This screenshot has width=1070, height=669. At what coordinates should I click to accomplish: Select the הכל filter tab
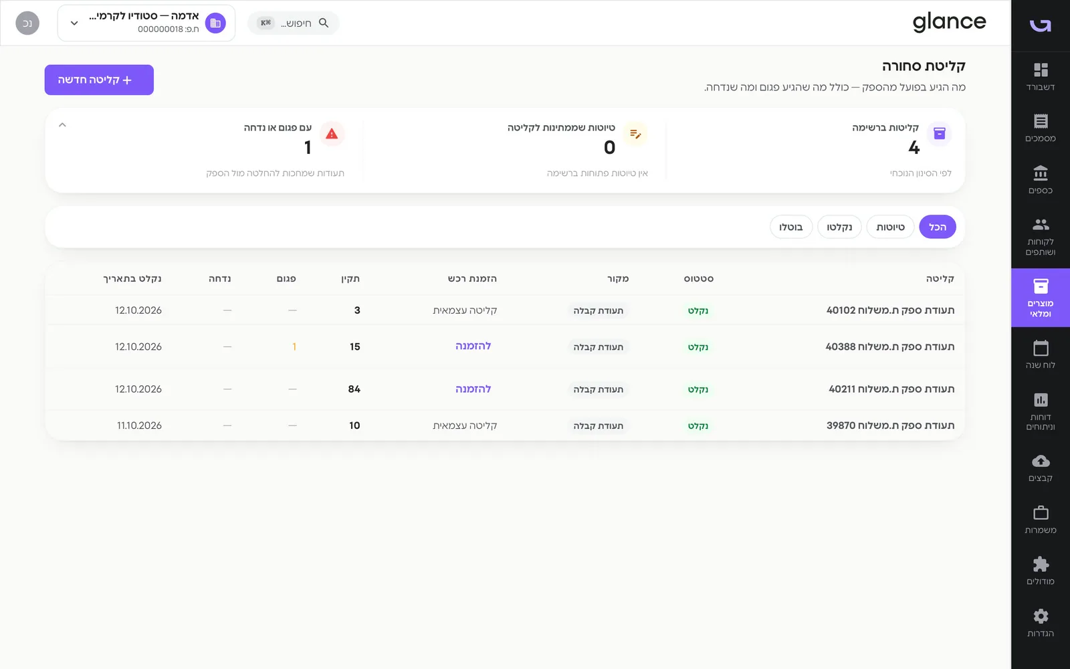(x=938, y=227)
